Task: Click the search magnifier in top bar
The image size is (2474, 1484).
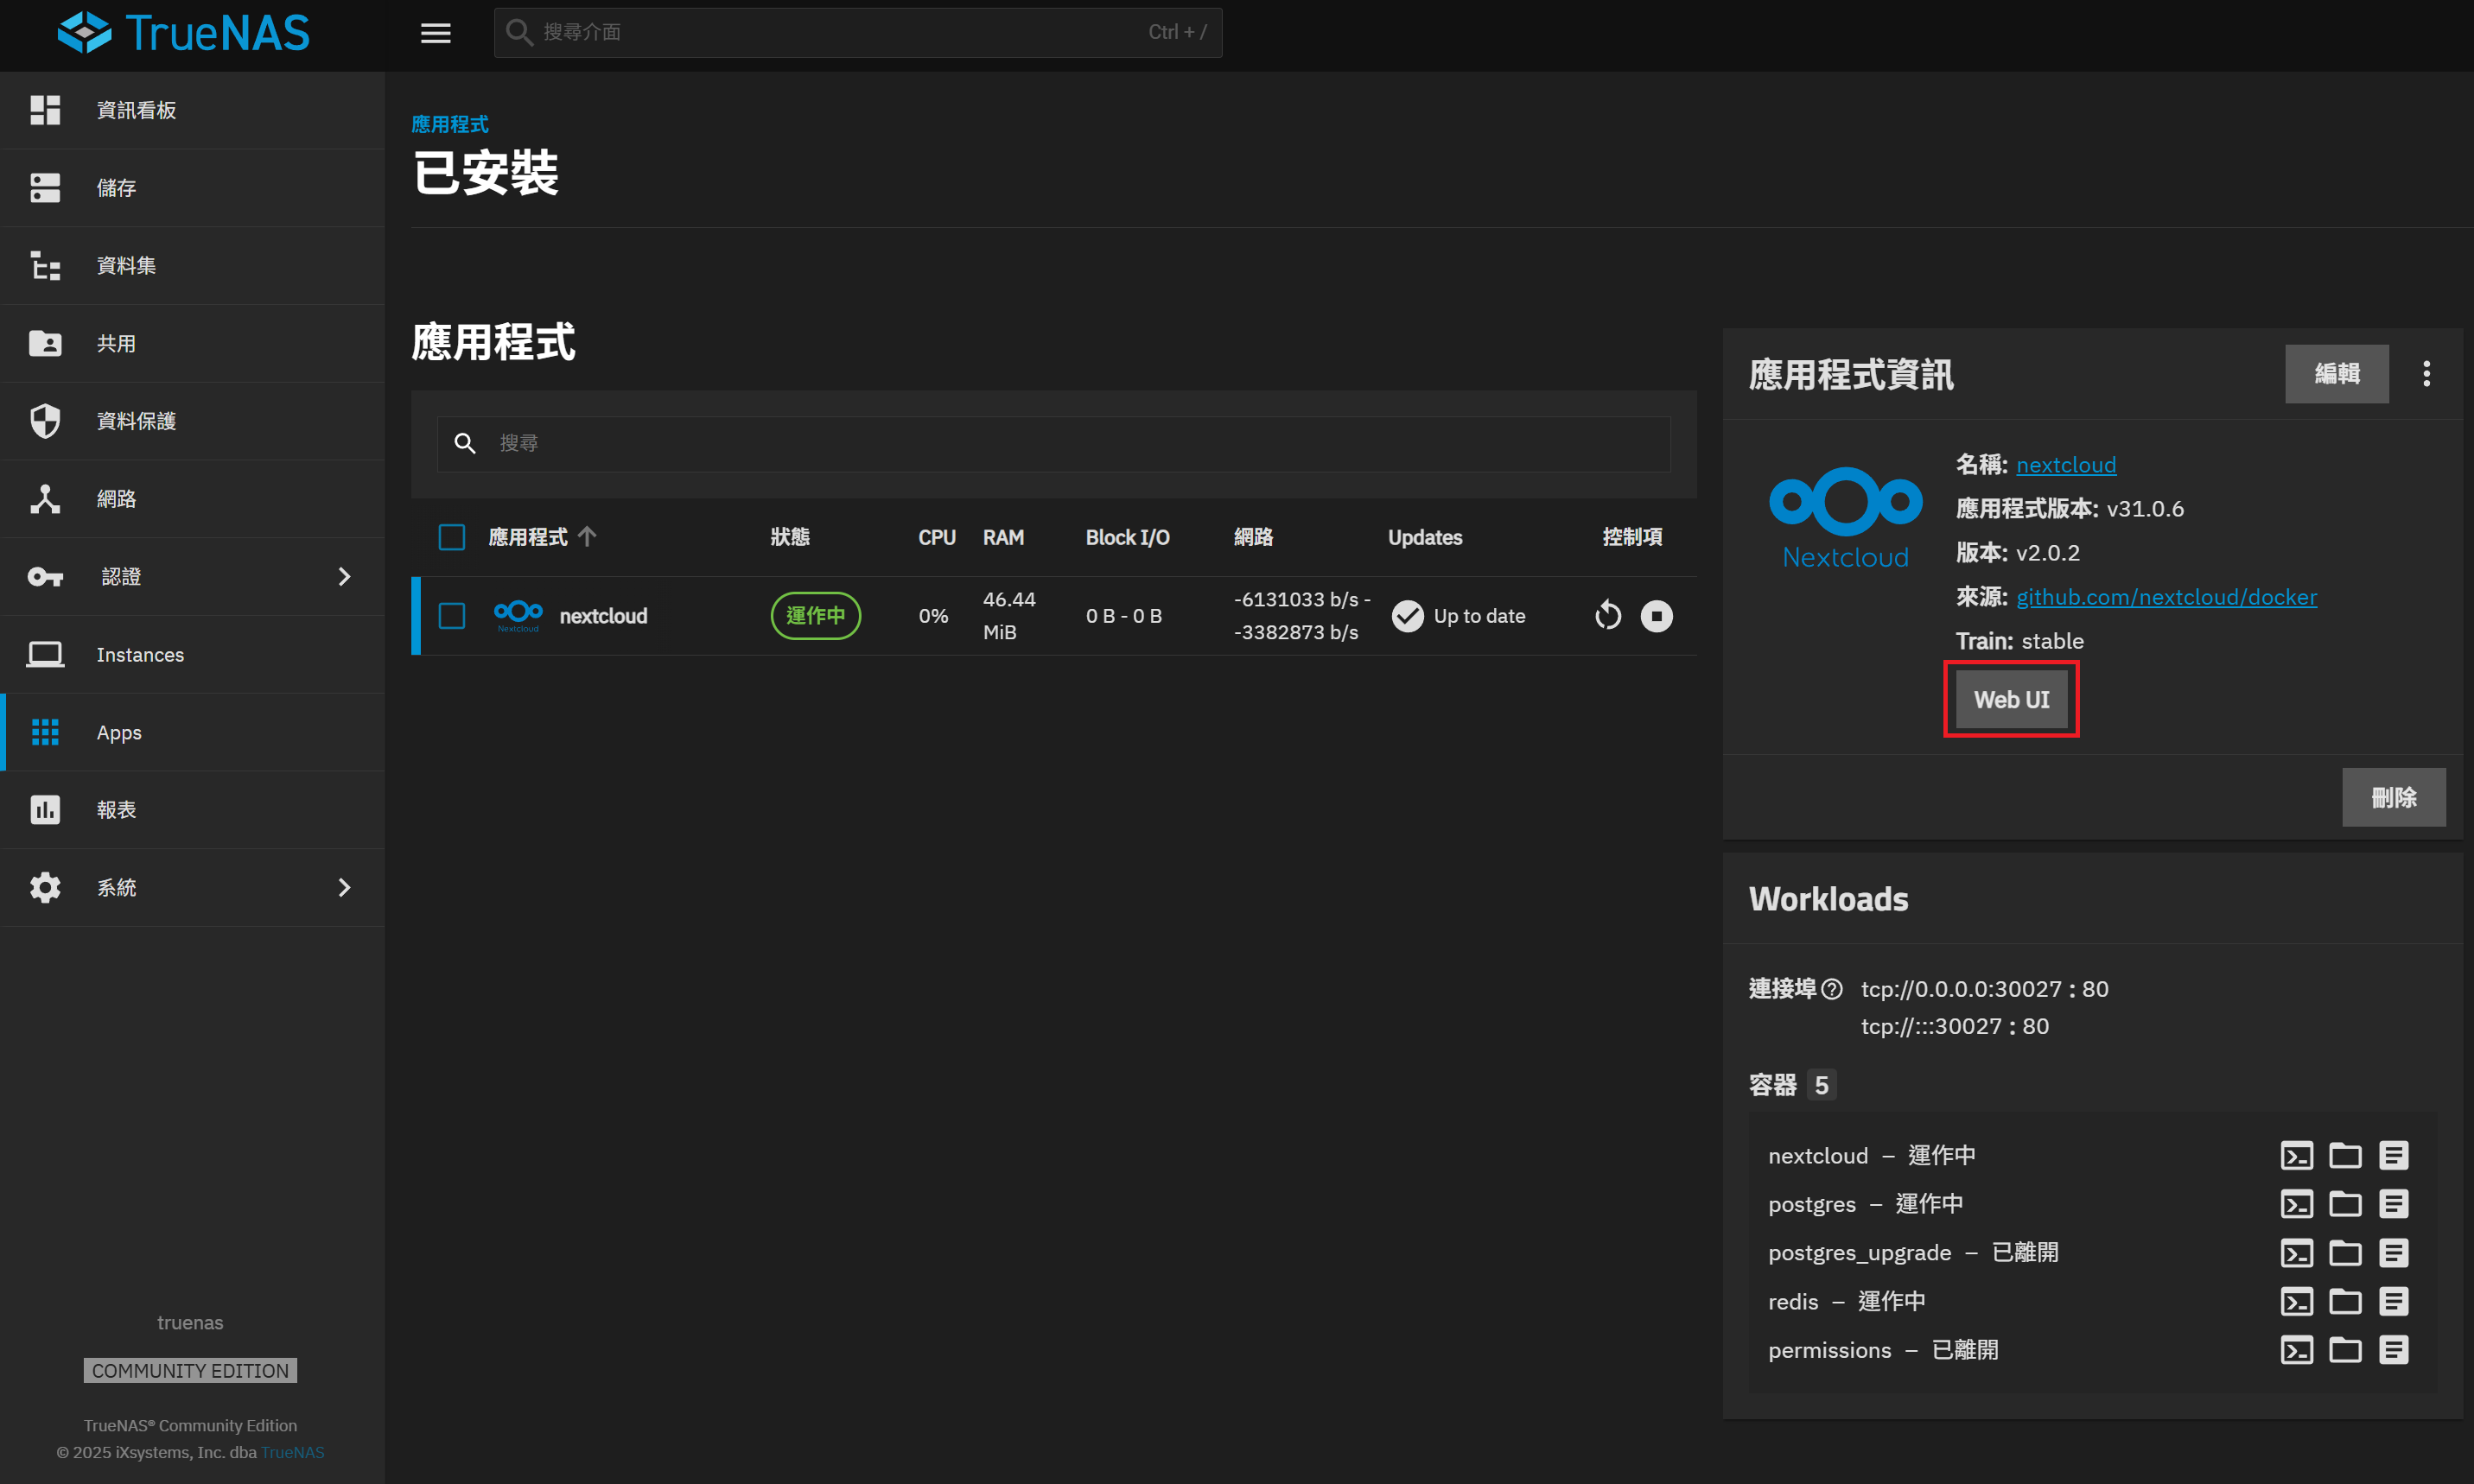Action: 518,33
